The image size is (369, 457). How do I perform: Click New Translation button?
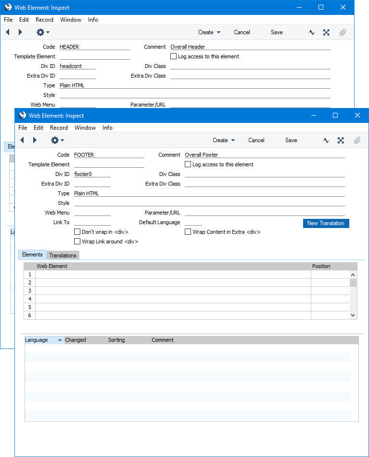pyautogui.click(x=326, y=223)
